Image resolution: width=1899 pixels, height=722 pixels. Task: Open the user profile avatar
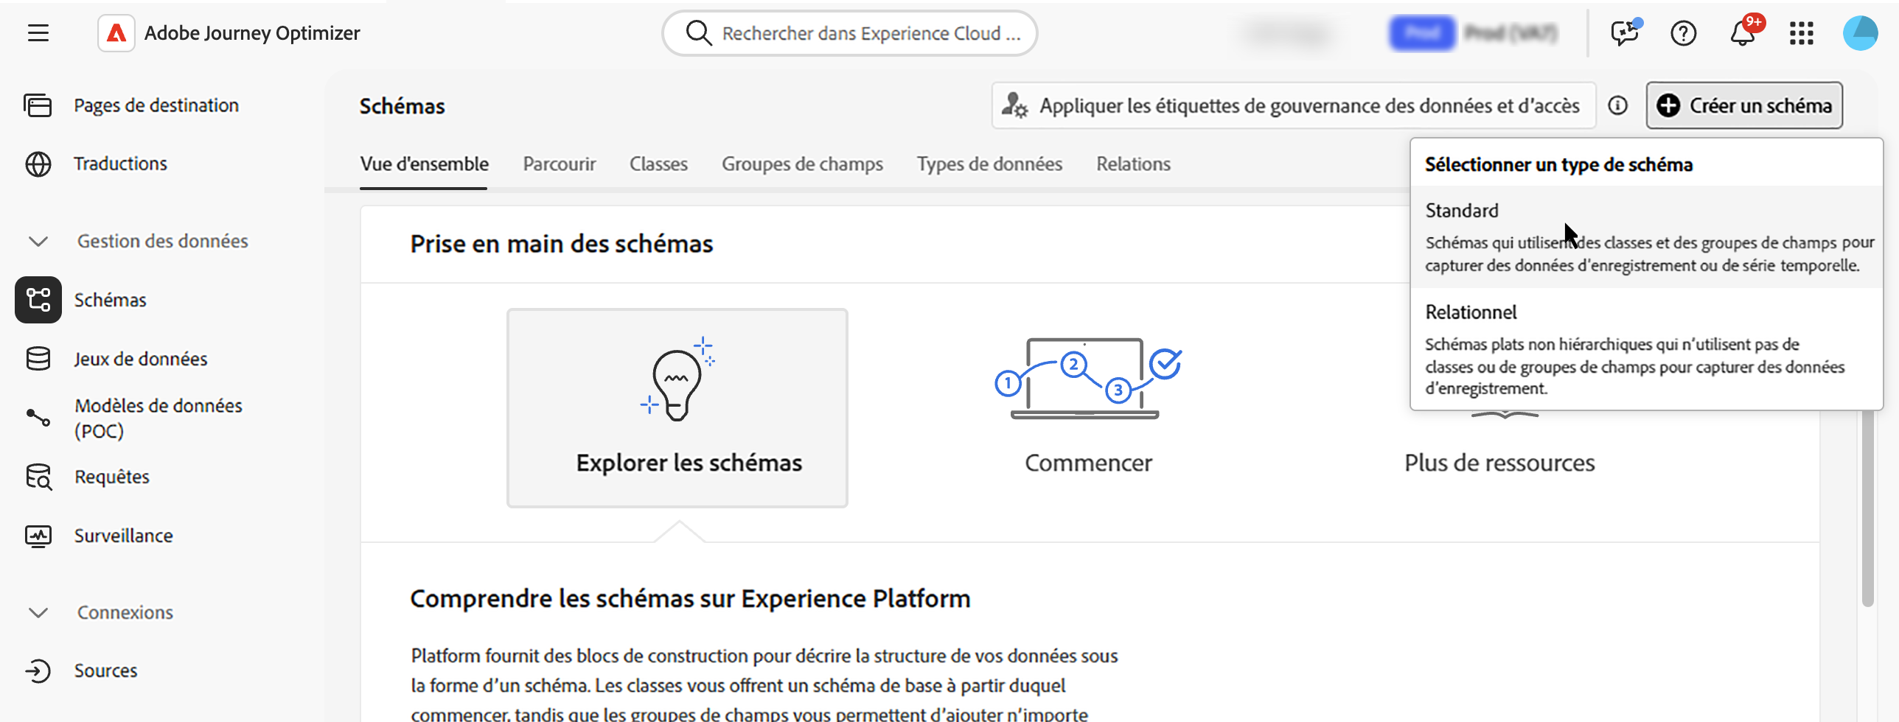1860,33
